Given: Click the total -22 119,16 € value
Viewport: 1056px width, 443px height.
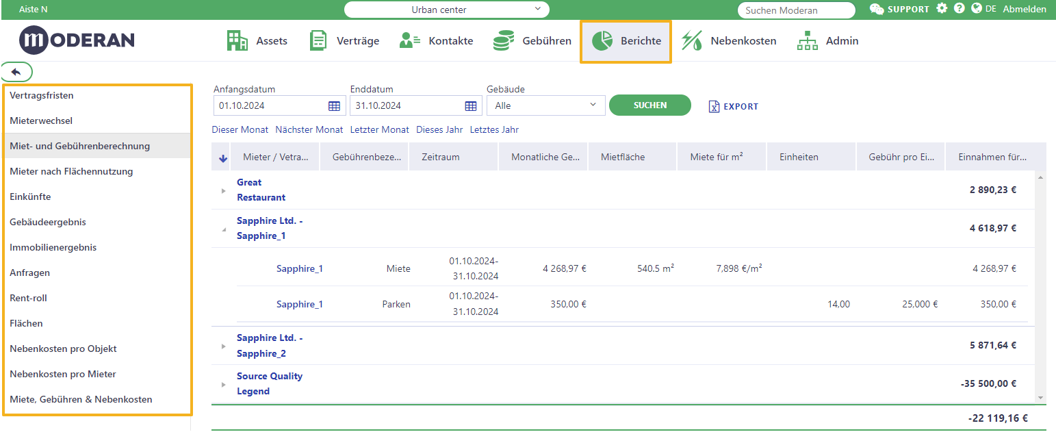Looking at the screenshot, I should click(x=997, y=418).
